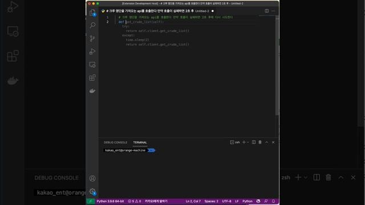
Task: Click Ln 2, Col 7 to go to line
Action: (193, 201)
